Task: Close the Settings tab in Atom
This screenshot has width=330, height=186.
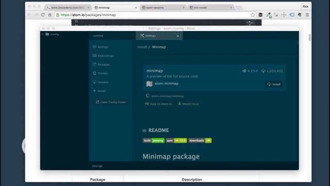Action: click(178, 36)
